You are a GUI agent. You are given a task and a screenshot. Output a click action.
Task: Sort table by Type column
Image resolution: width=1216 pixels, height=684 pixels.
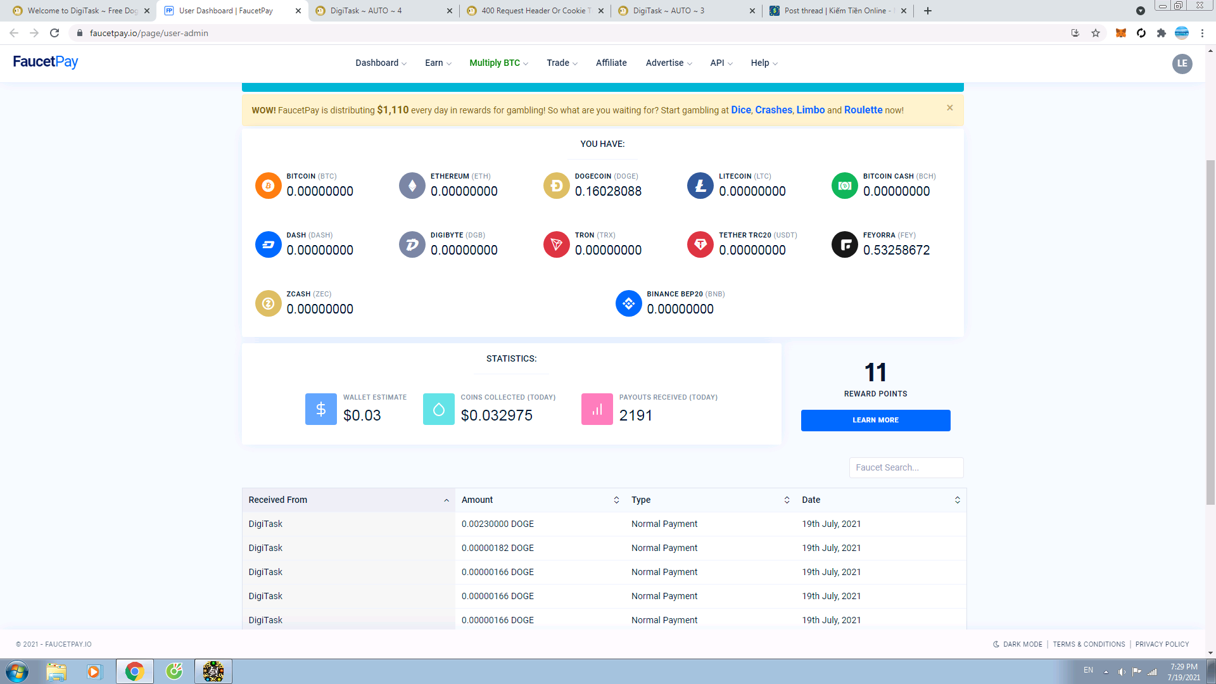[x=710, y=500]
